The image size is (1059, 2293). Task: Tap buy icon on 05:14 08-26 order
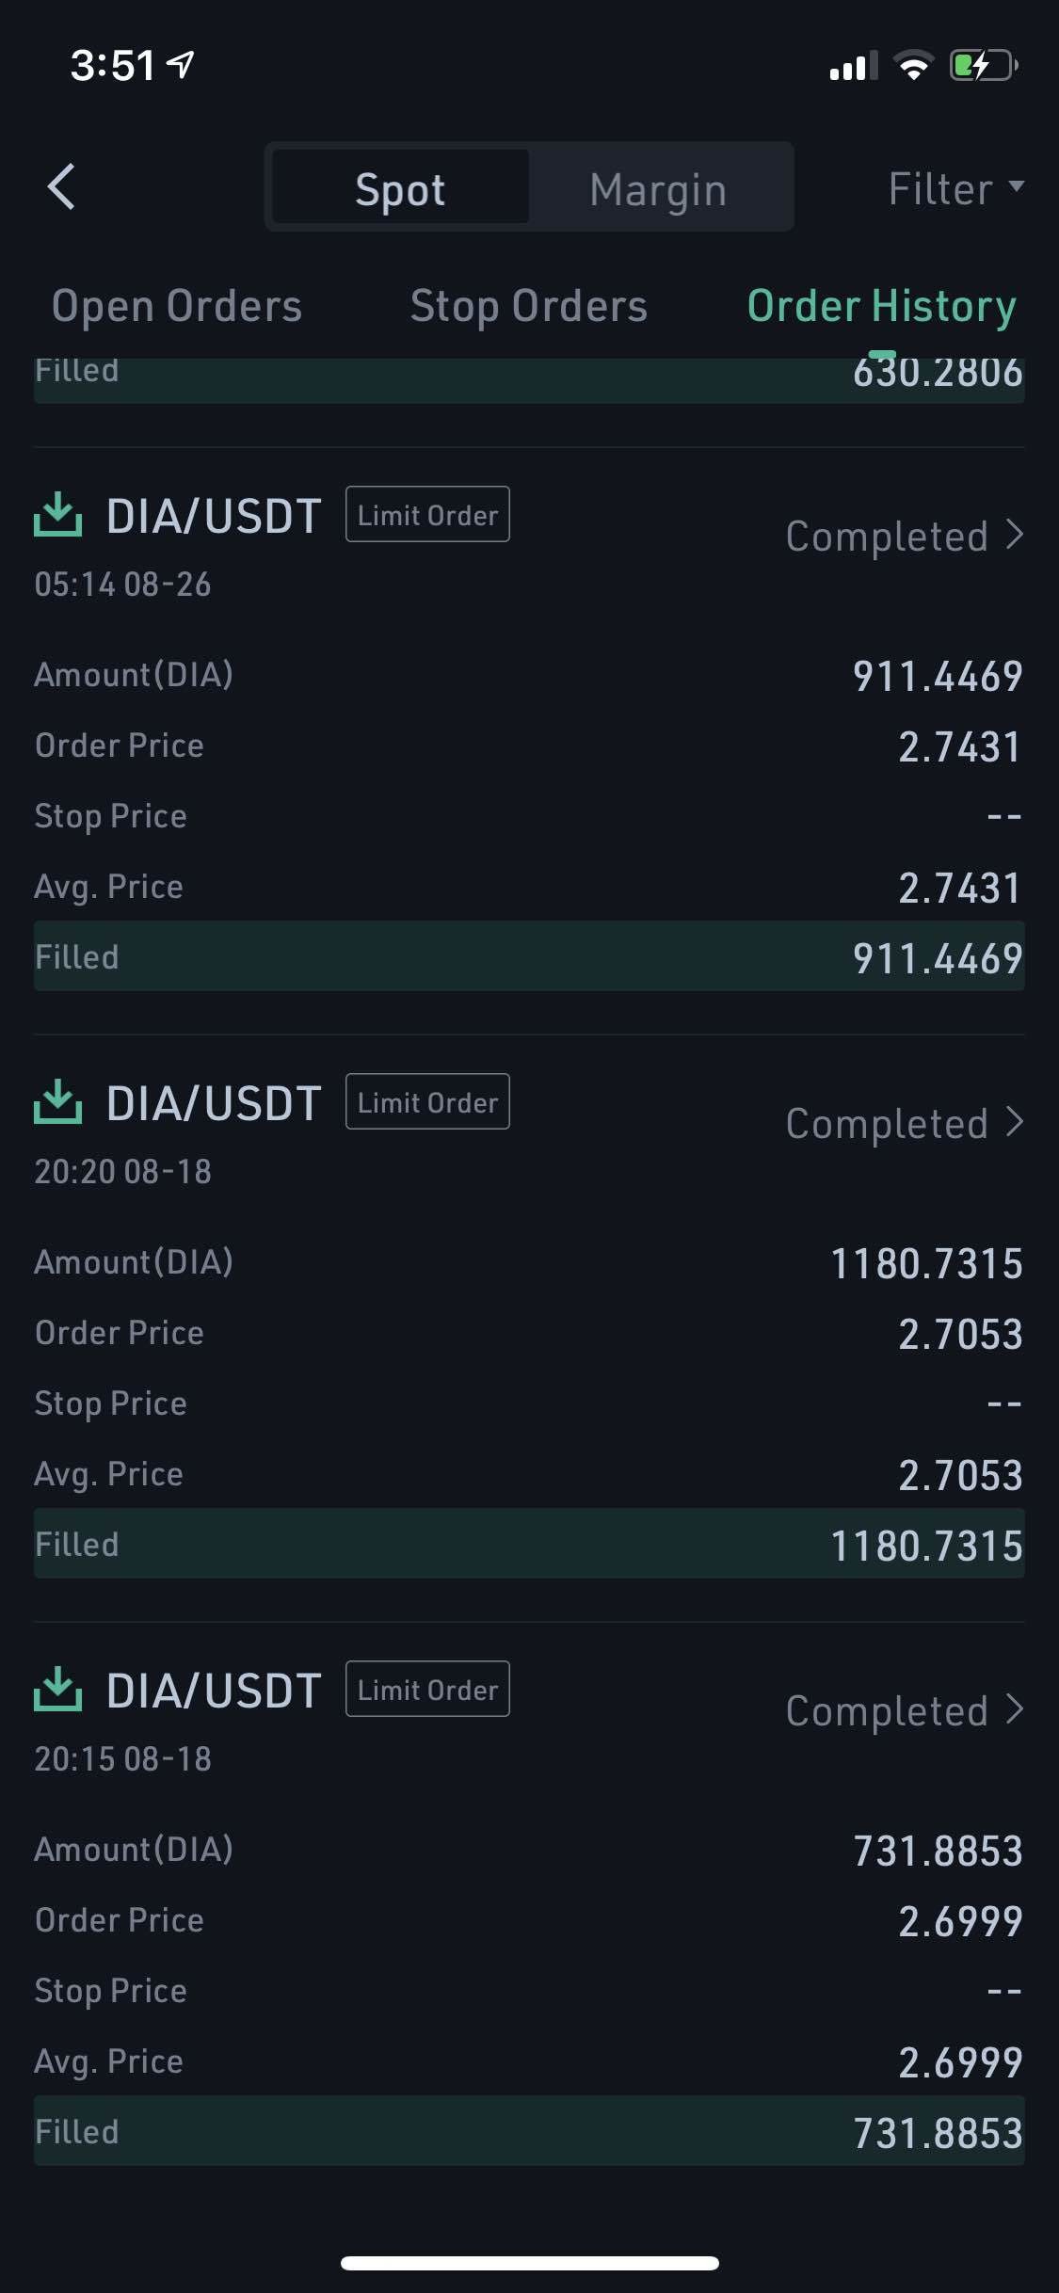(57, 514)
